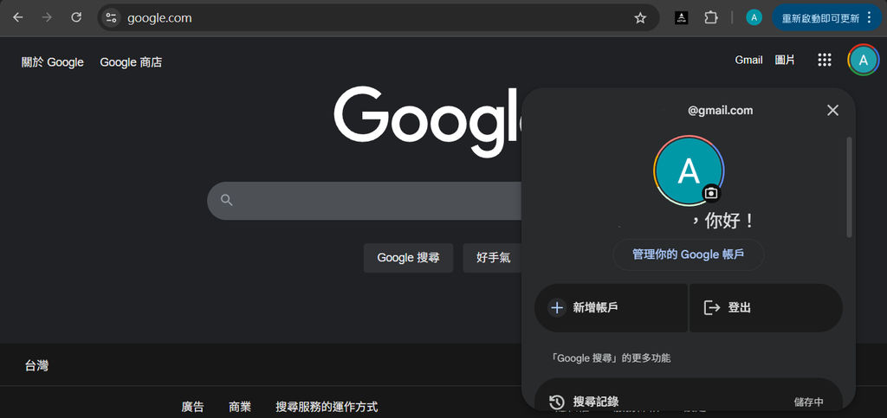Reload the current page

click(76, 17)
